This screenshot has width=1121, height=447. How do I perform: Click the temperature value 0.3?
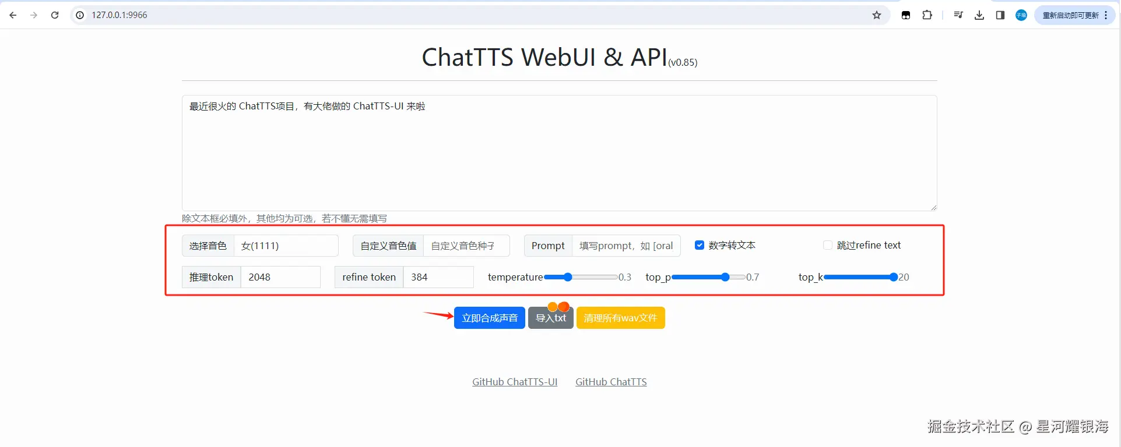tap(625, 277)
